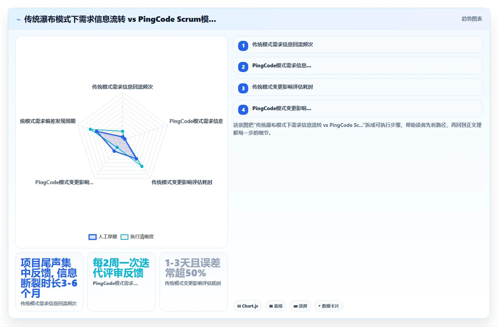Click the teal 执行清晰度 legend swatch

(124, 237)
